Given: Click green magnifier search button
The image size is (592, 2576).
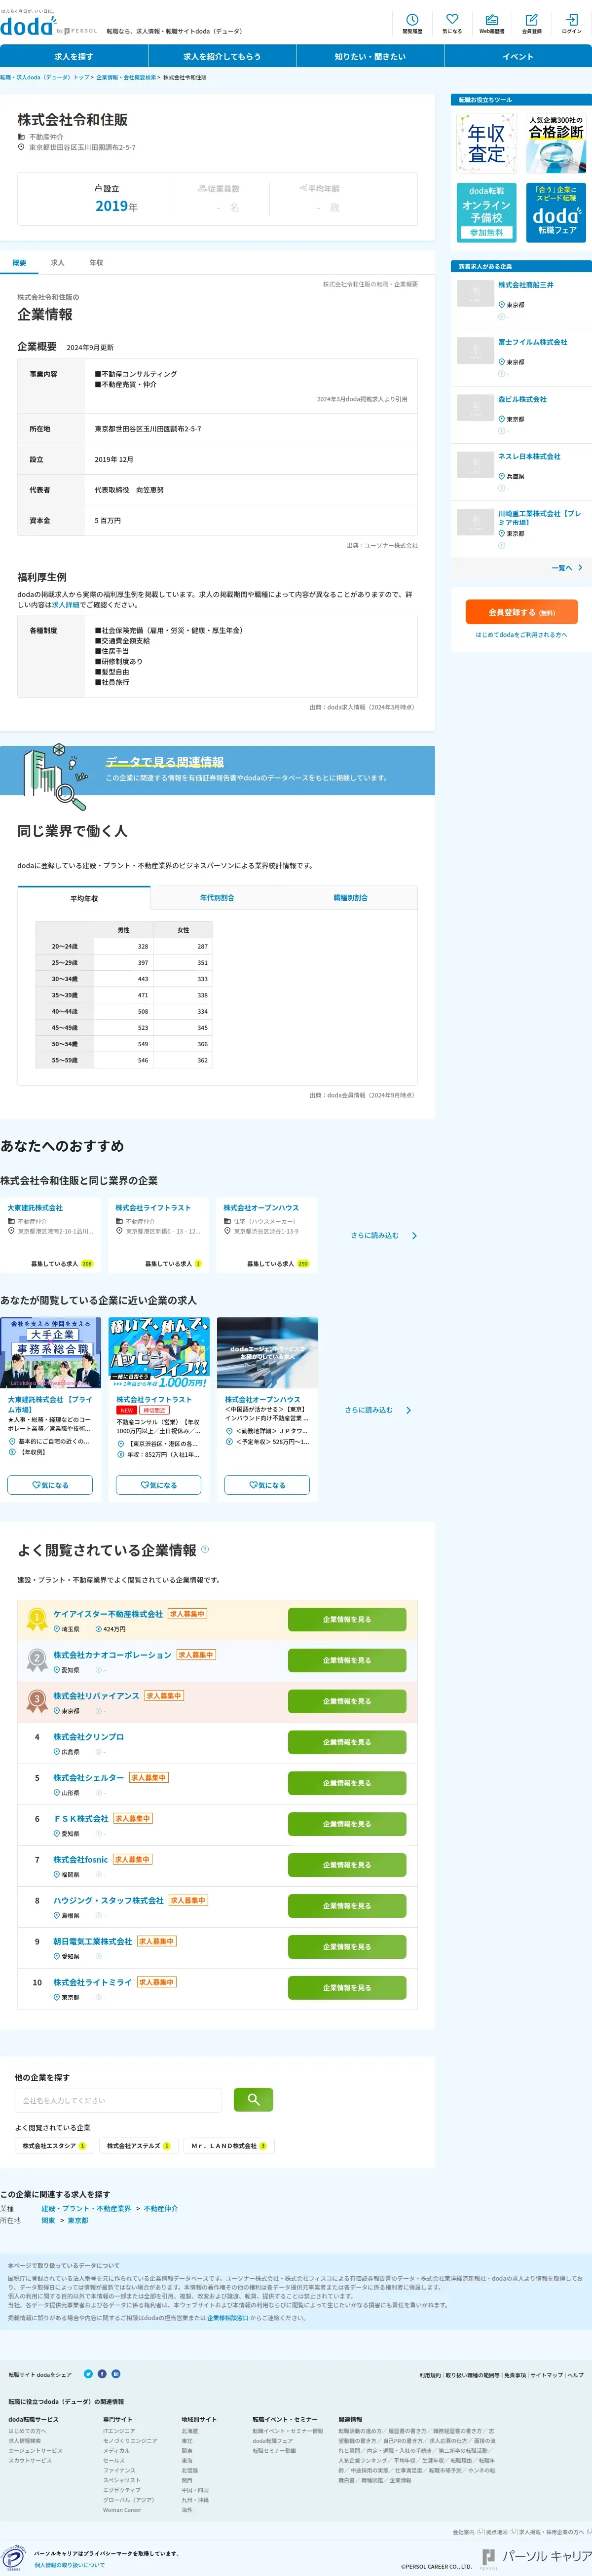Looking at the screenshot, I should [x=253, y=2100].
